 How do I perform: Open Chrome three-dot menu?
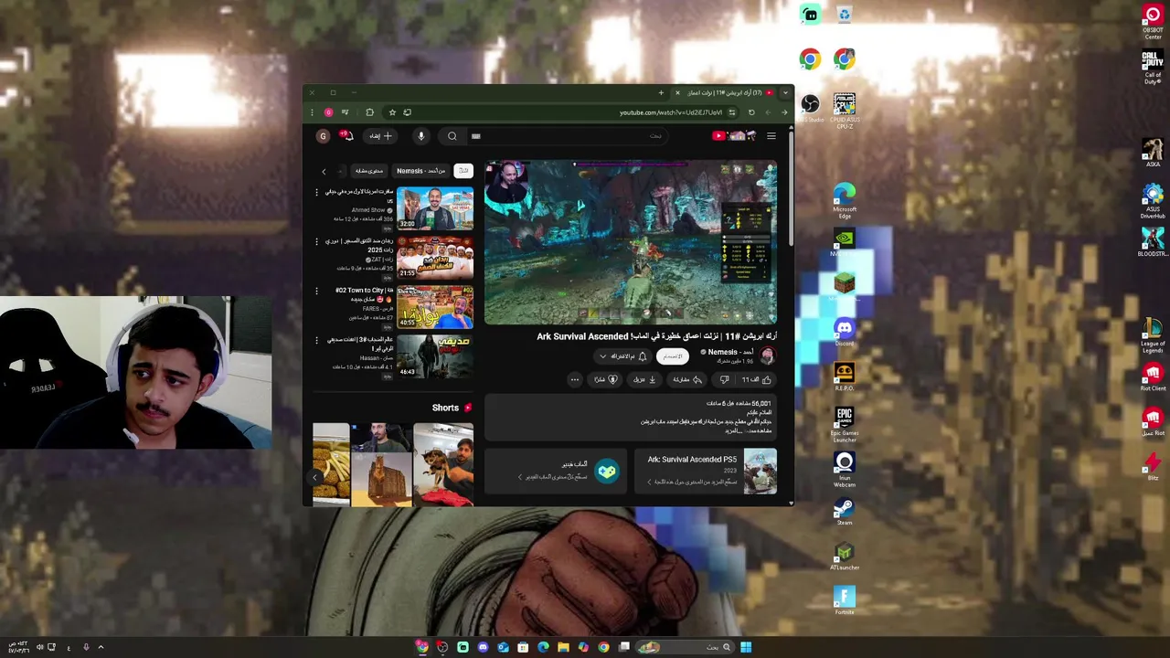pyautogui.click(x=312, y=112)
